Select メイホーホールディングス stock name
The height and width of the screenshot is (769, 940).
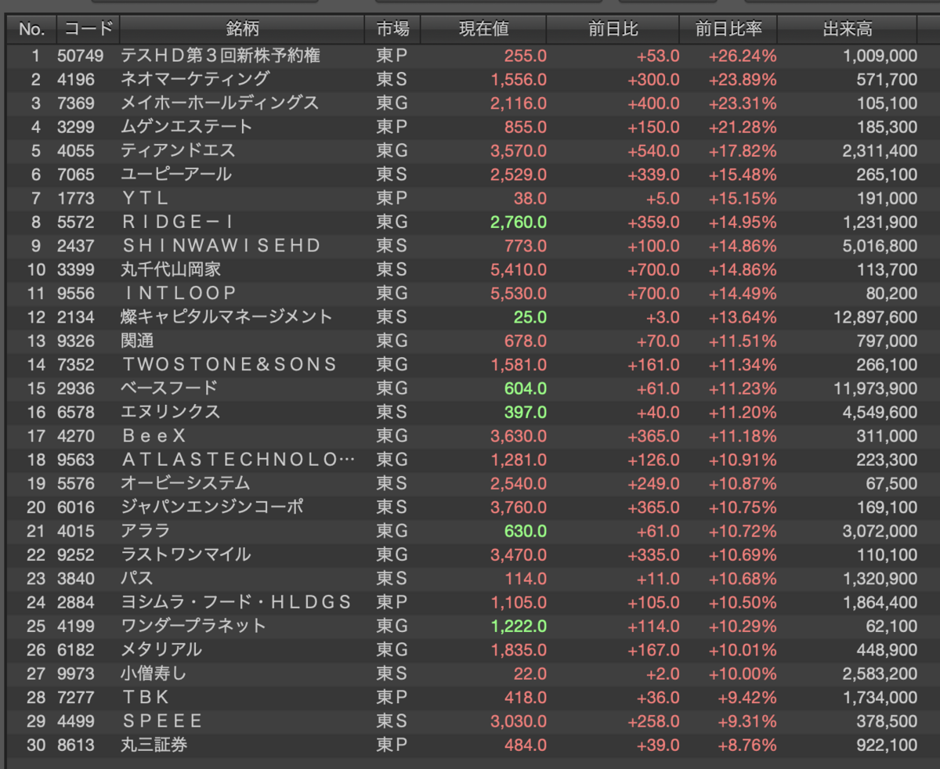coord(220,103)
